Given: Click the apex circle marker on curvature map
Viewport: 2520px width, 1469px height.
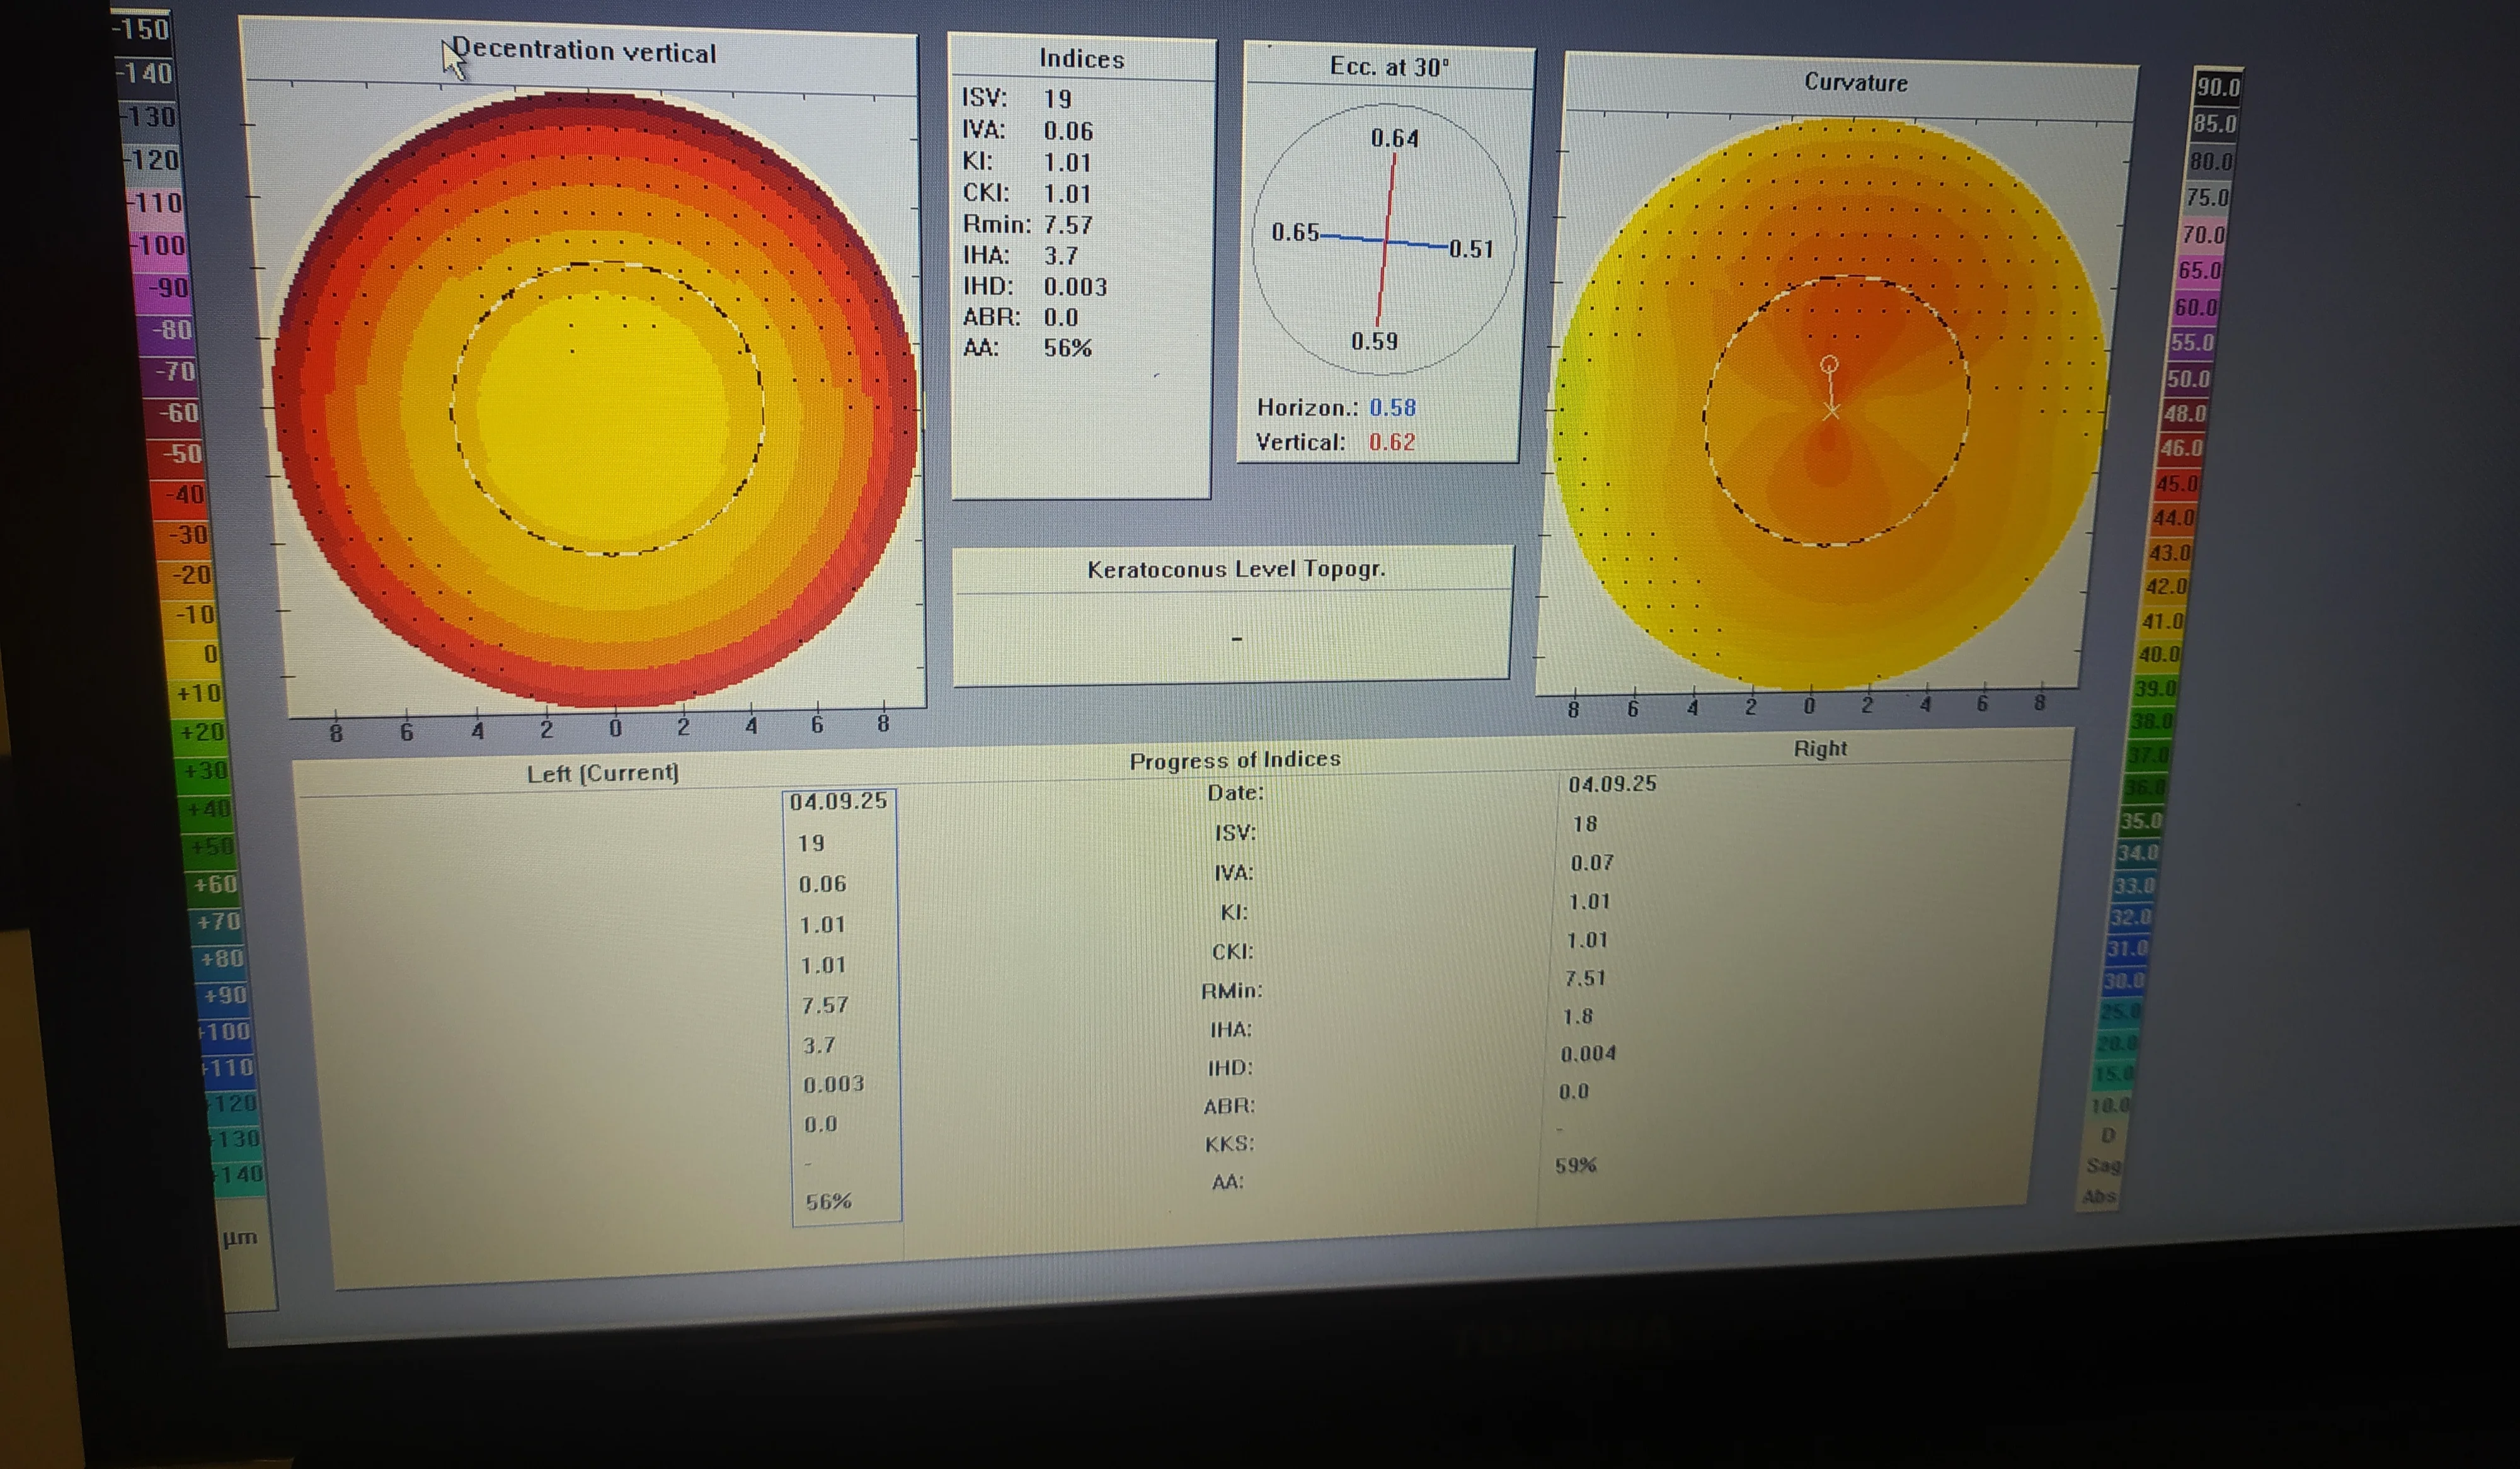Looking at the screenshot, I should (x=1829, y=364).
